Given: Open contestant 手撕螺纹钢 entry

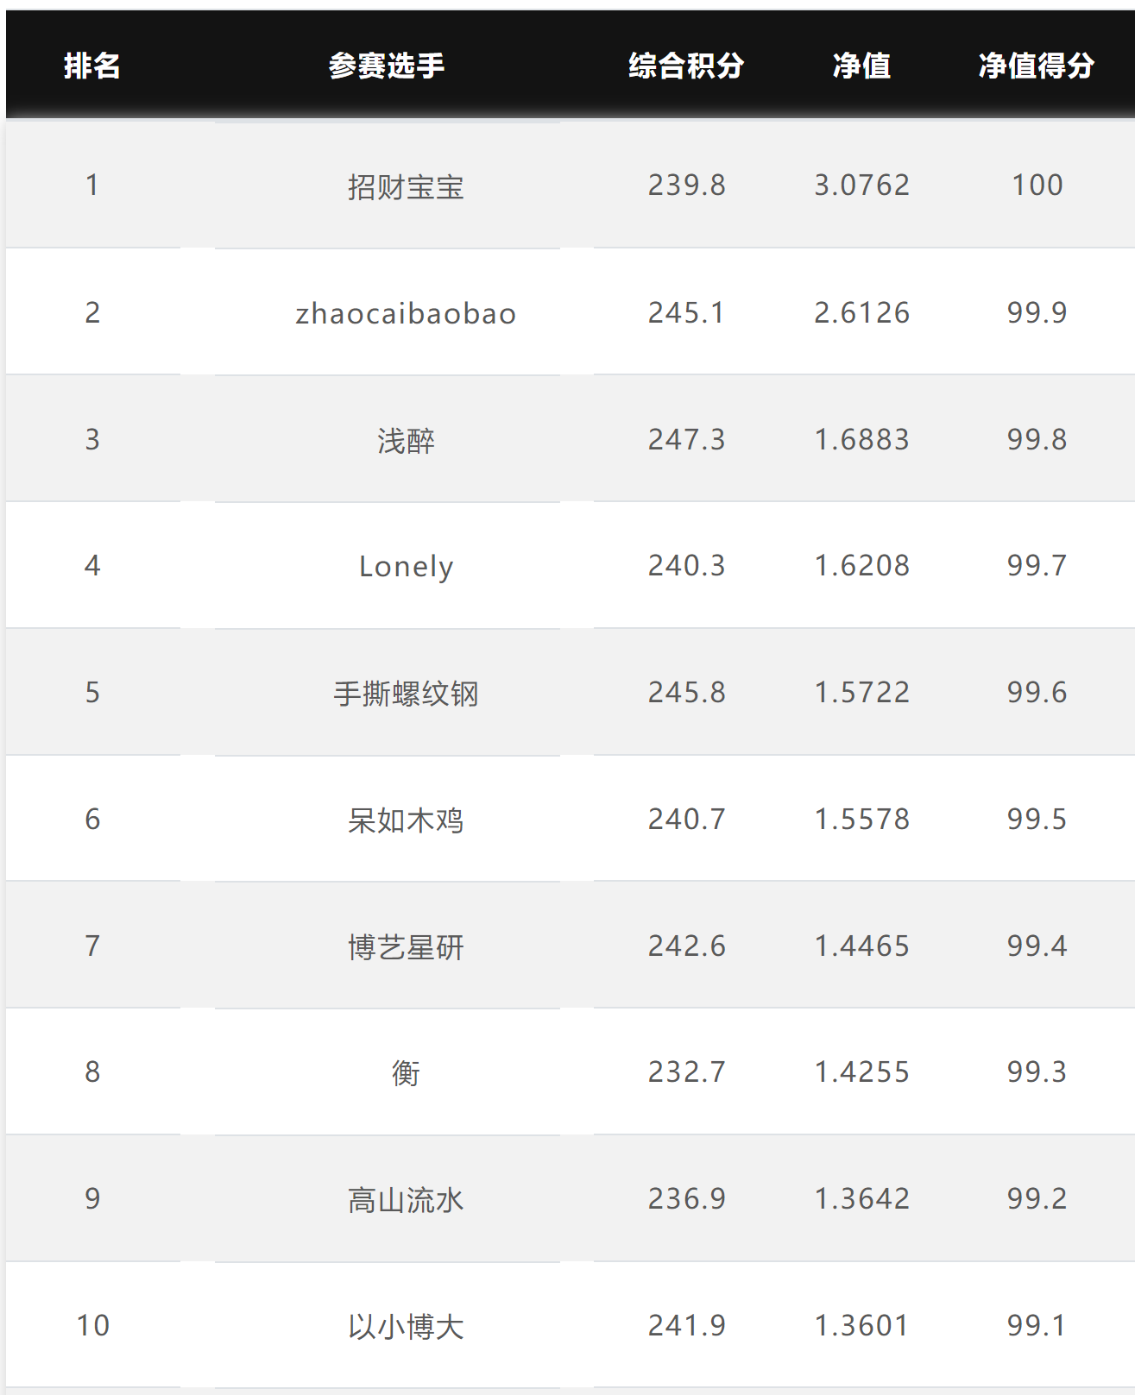Looking at the screenshot, I should [406, 694].
